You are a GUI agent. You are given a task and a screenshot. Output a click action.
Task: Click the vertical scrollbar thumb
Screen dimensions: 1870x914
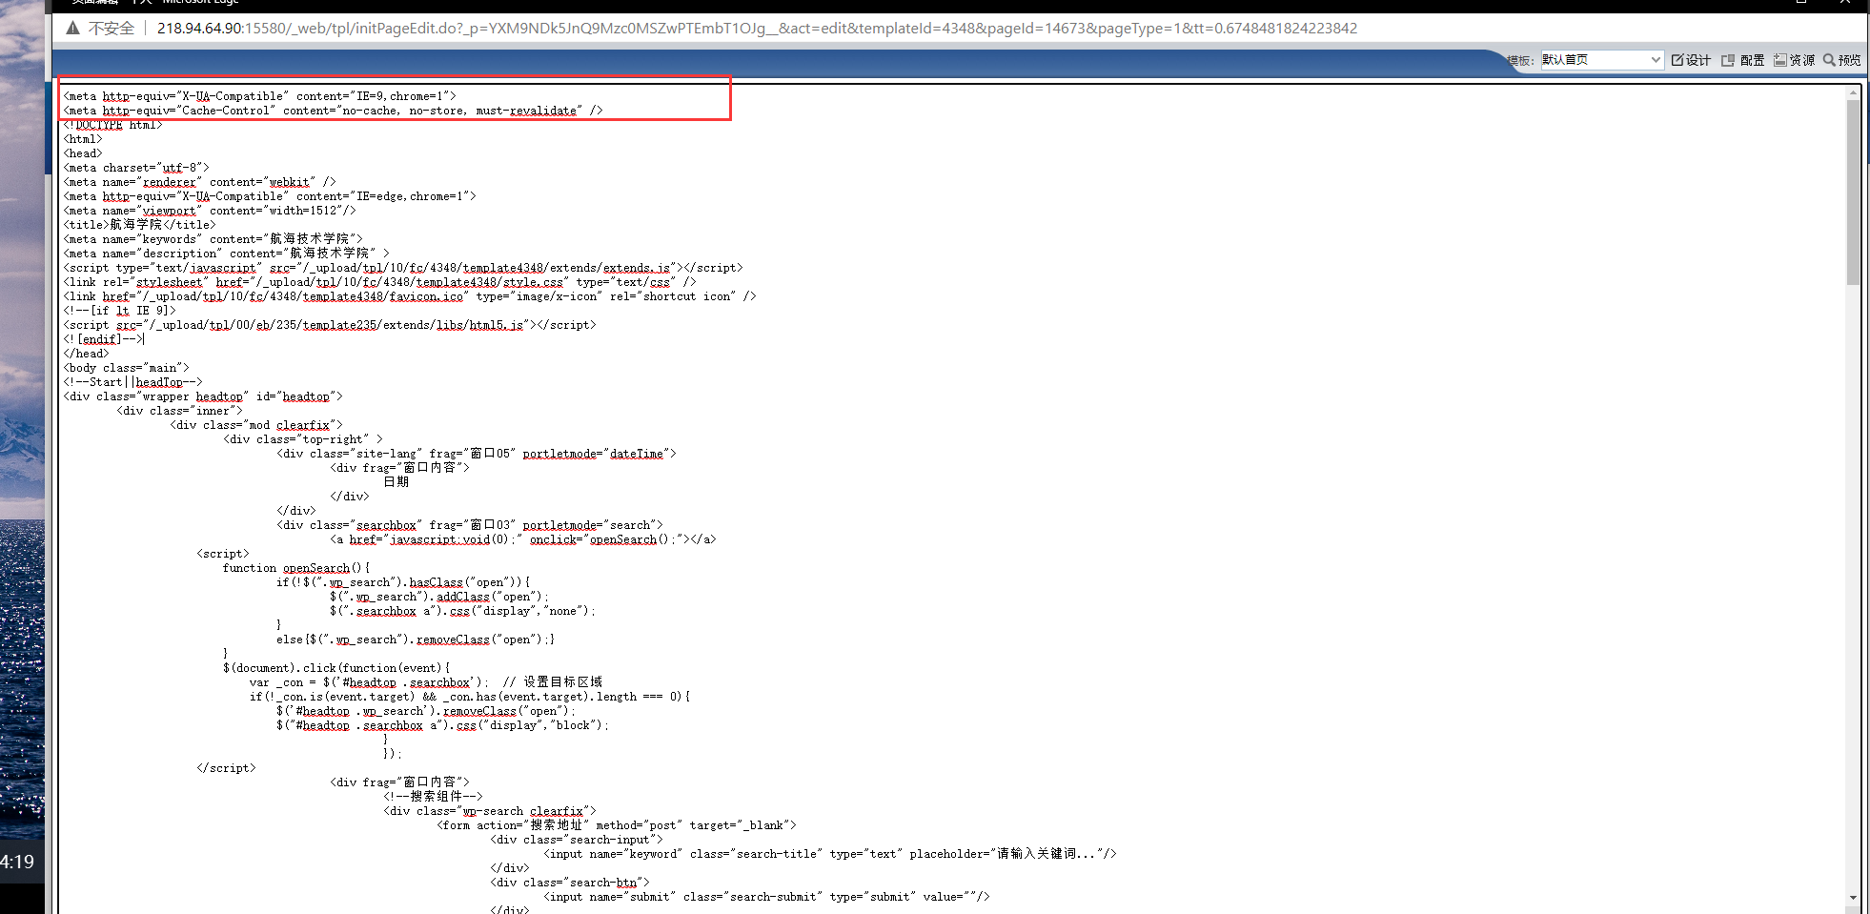(1853, 192)
